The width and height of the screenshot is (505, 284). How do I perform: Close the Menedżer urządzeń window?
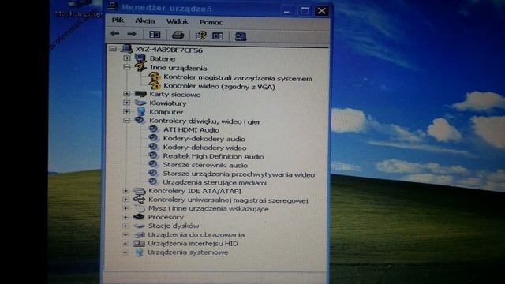point(321,10)
